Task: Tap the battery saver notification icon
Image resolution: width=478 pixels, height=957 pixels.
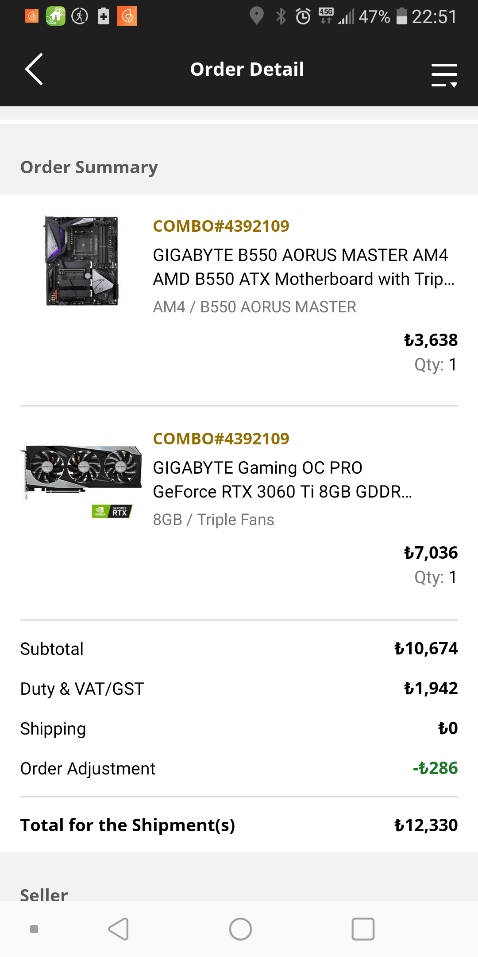Action: (104, 16)
